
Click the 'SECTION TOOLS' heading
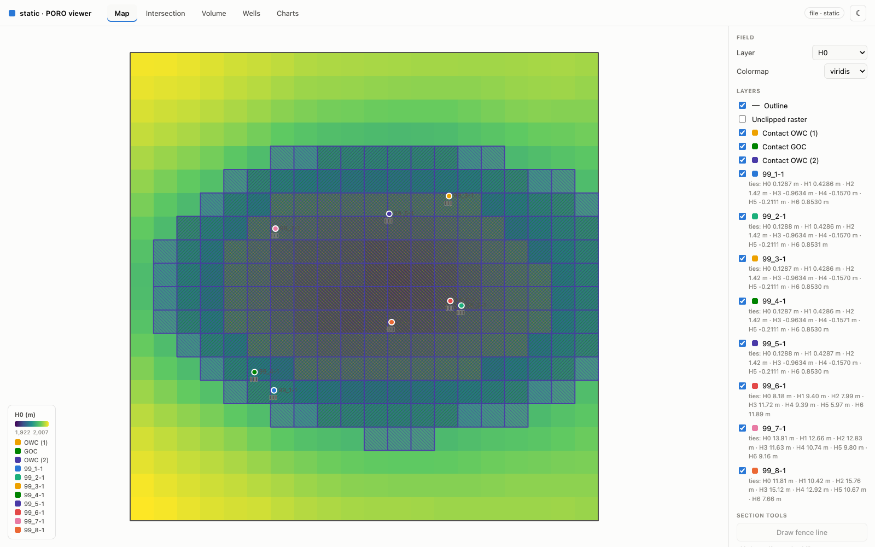[762, 515]
